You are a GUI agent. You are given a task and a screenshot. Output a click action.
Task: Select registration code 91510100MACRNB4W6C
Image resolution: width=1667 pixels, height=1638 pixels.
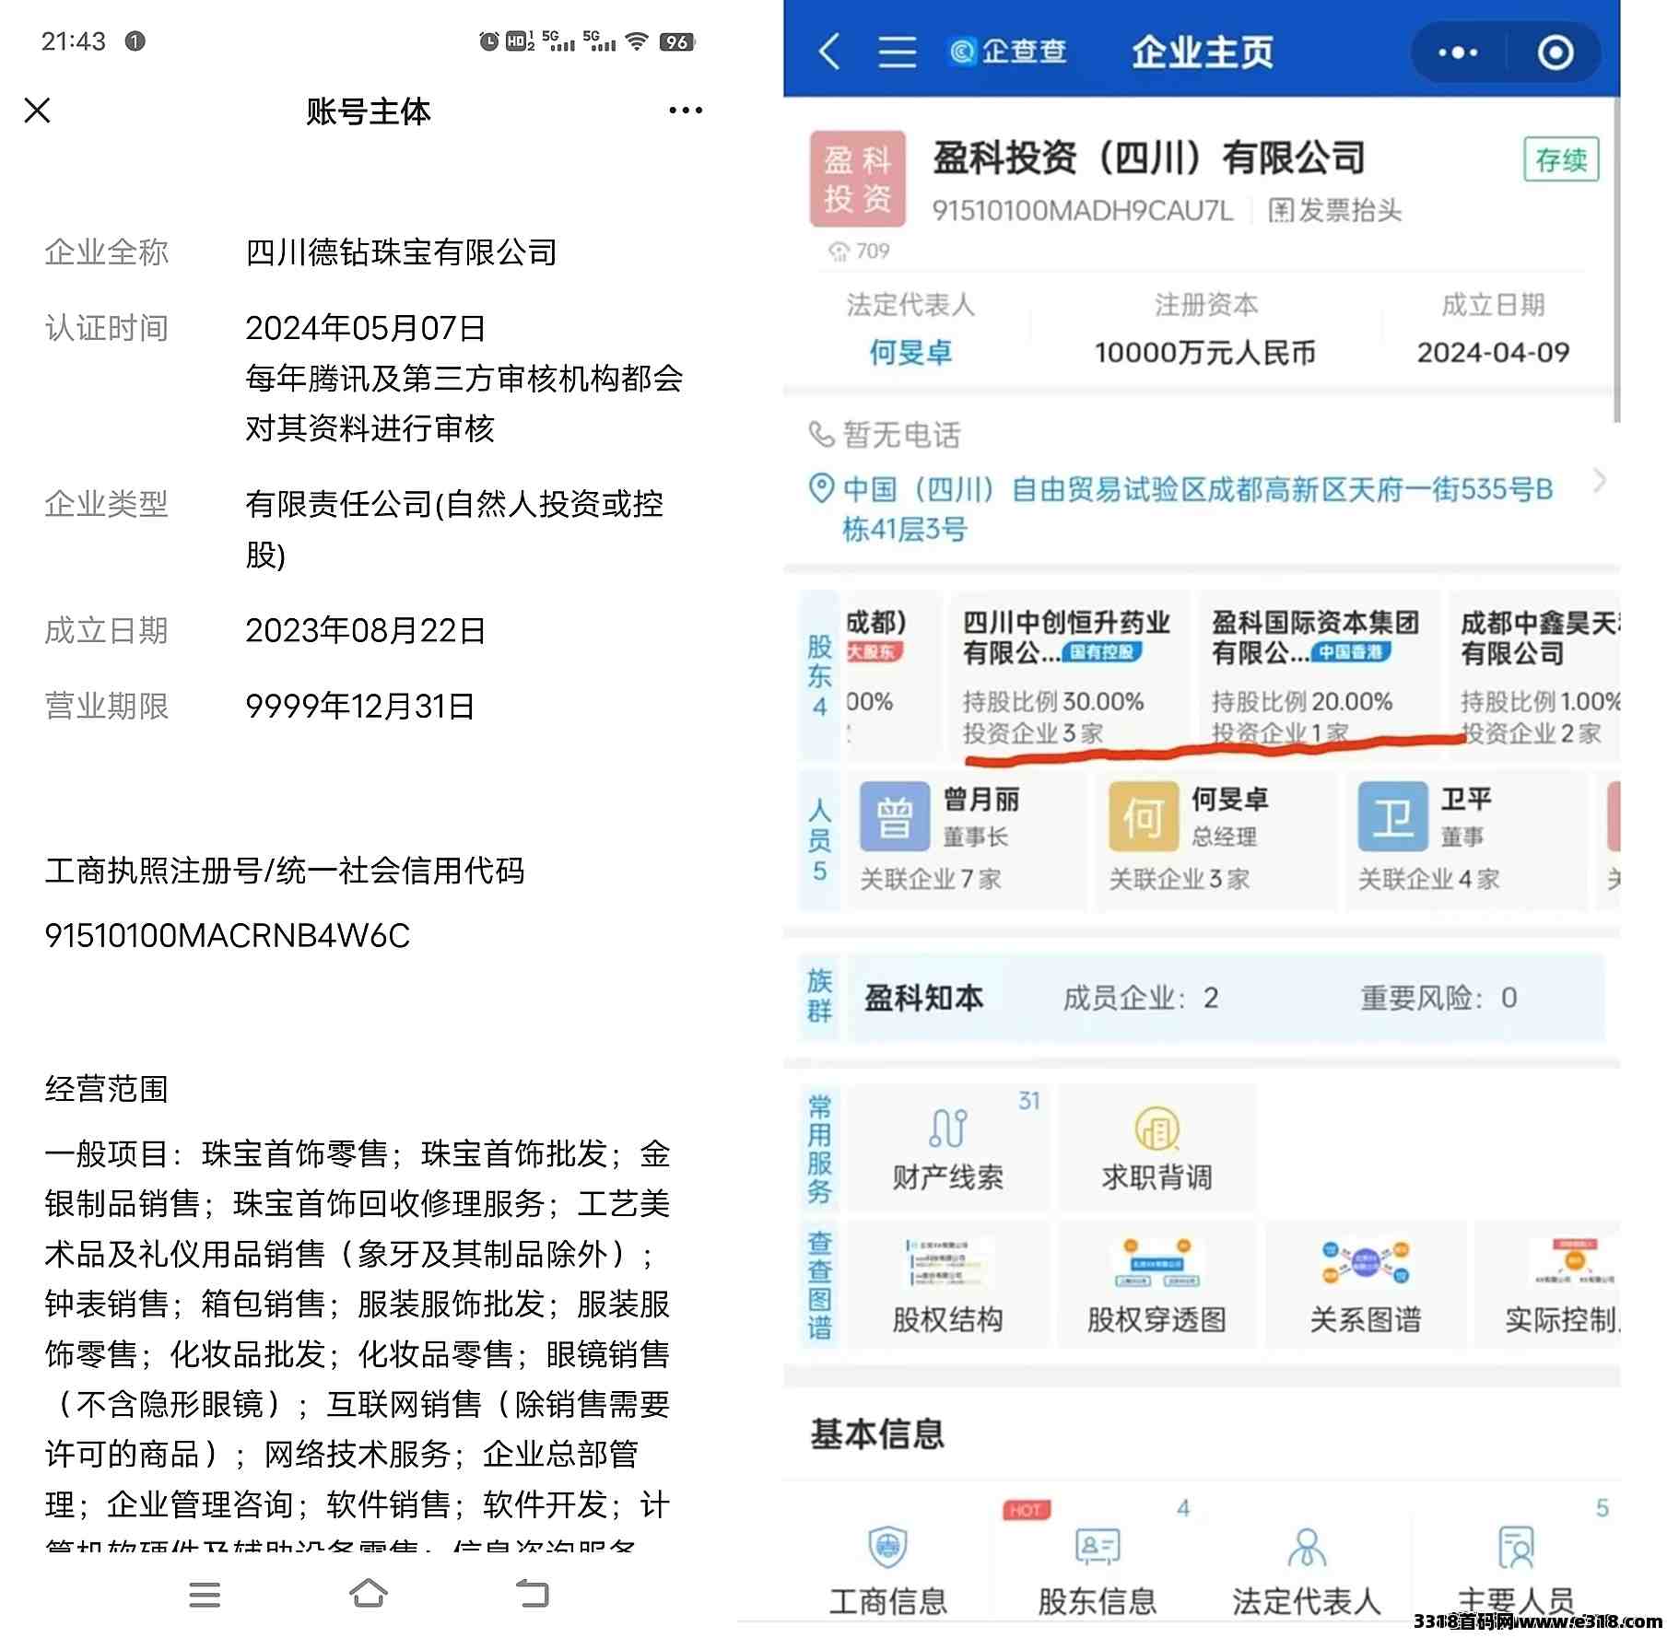[x=227, y=935]
